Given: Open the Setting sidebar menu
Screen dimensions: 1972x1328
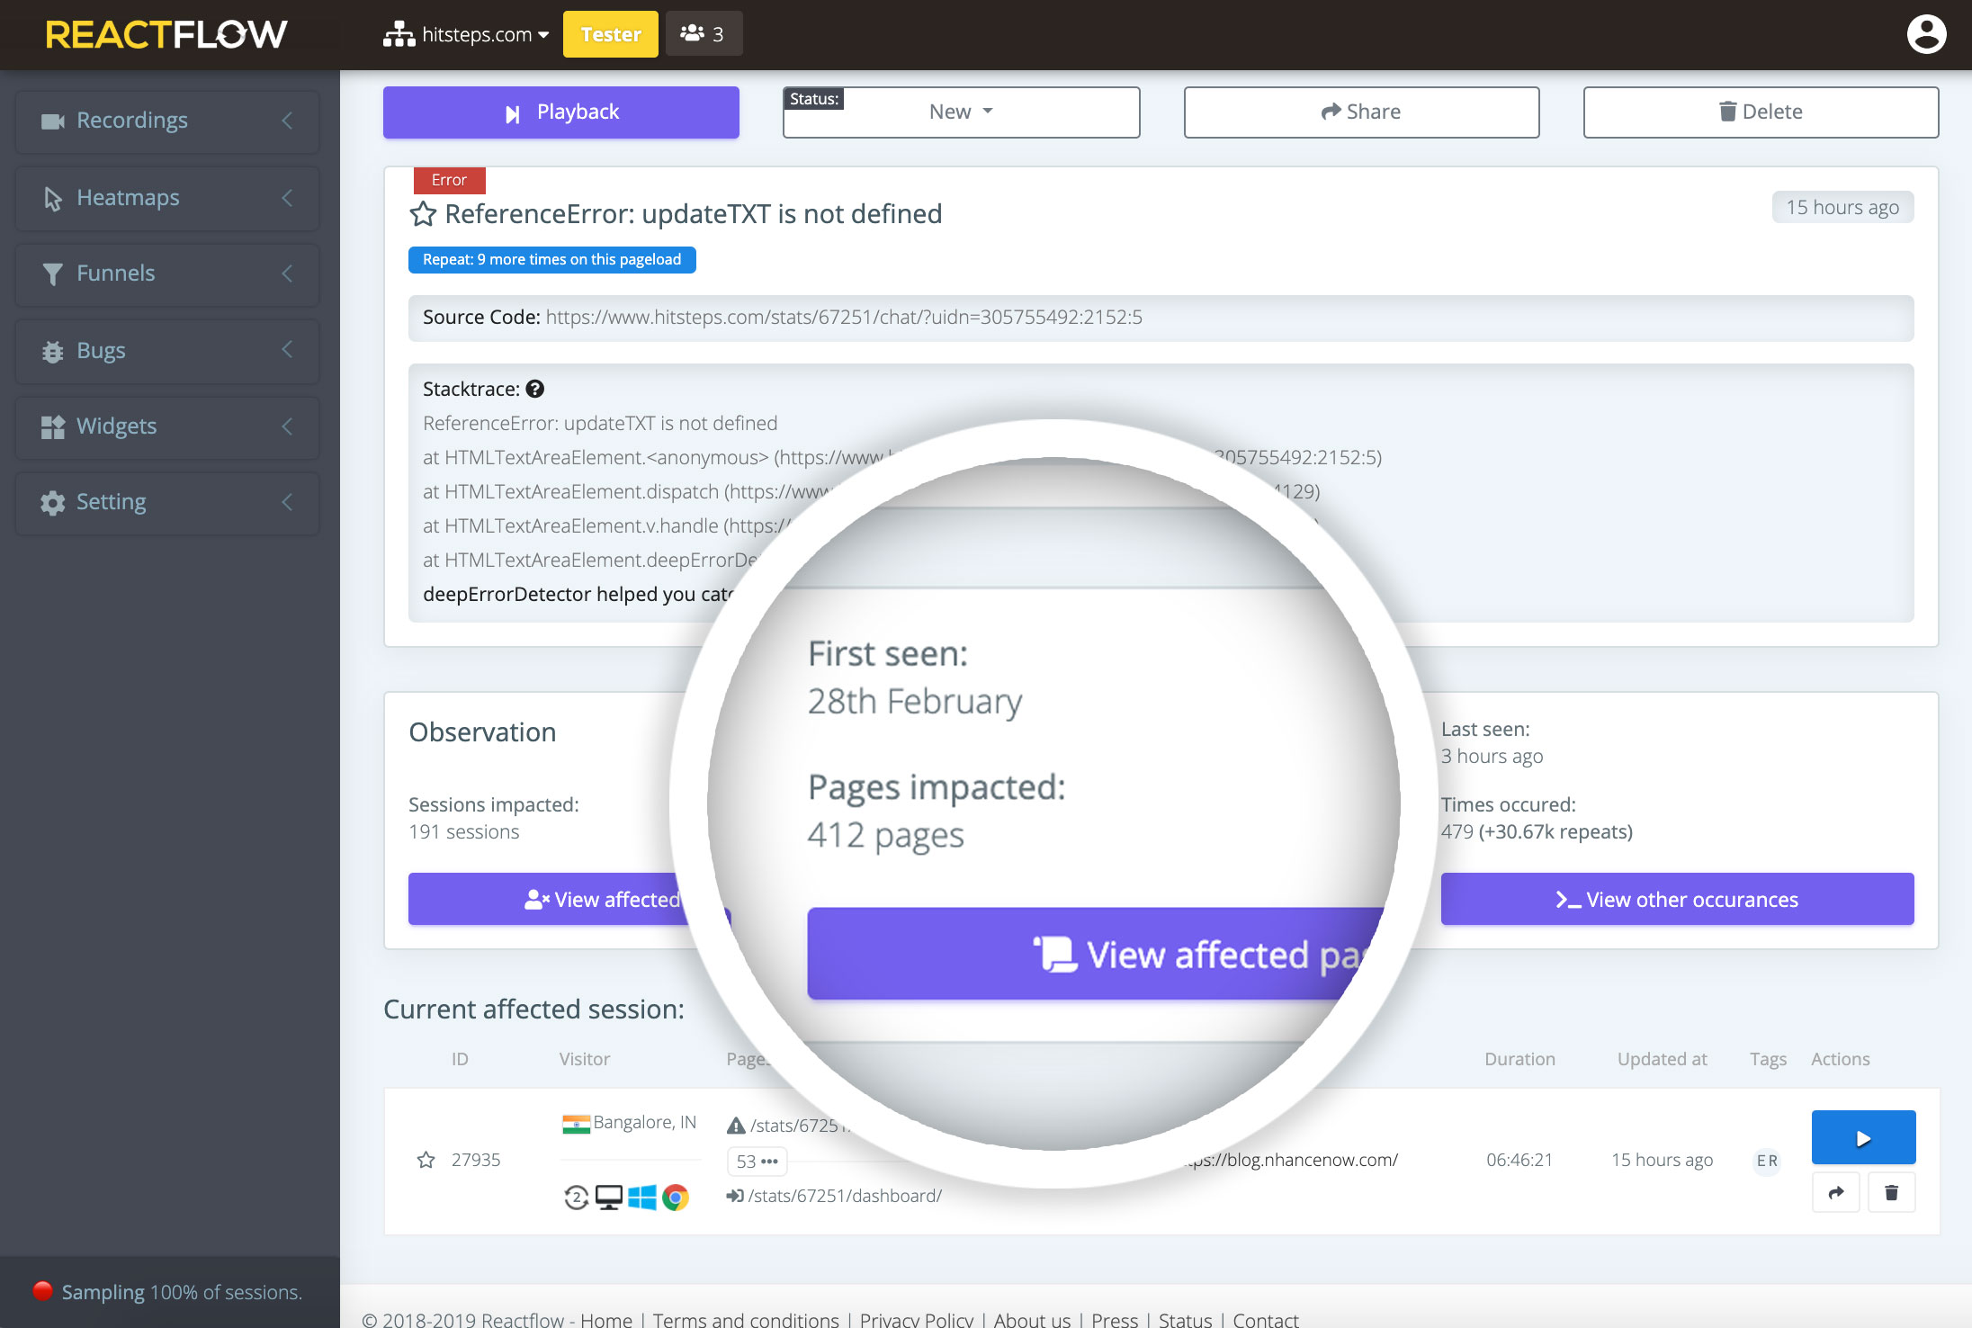Looking at the screenshot, I should pyautogui.click(x=167, y=502).
